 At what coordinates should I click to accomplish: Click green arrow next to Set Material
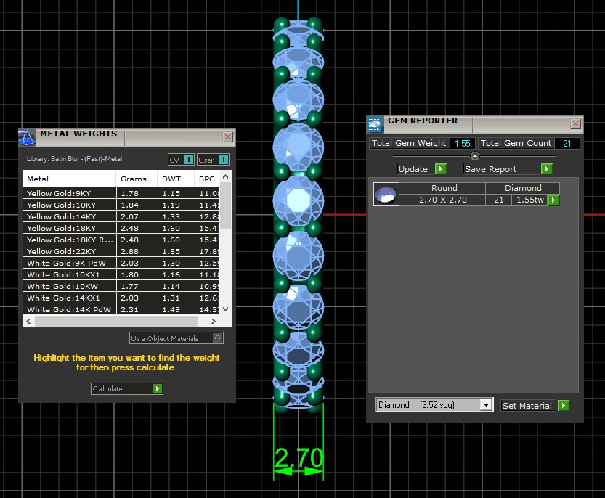(x=564, y=405)
